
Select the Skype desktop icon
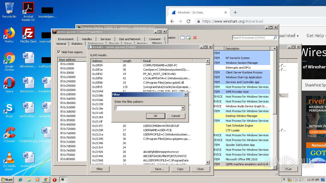click(9, 110)
